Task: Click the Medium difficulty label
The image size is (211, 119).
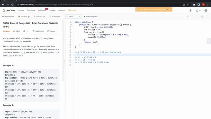Action: [6, 31]
